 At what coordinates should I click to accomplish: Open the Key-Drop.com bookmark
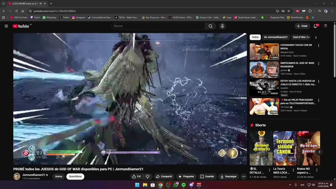[154, 18]
